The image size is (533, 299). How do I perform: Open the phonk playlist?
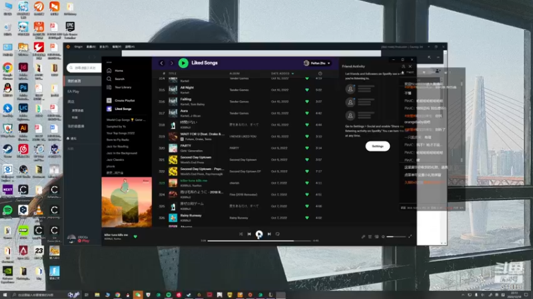111,167
